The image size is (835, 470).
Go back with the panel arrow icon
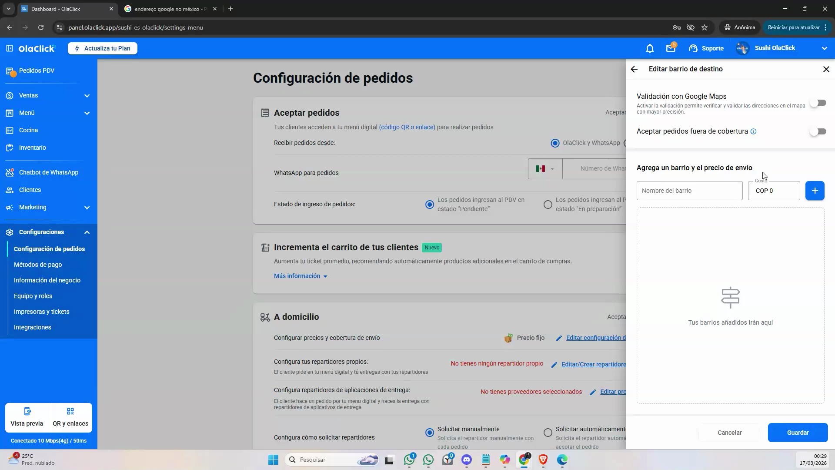pyautogui.click(x=634, y=69)
